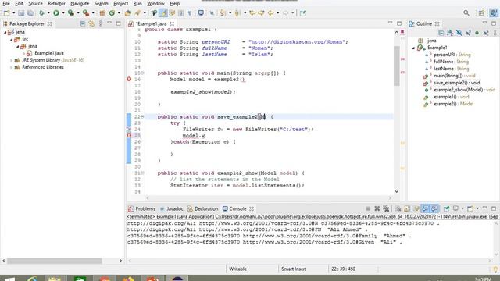Viewport: 500px width, 281px height.
Task: Open the Project menu
Action: coord(120,3)
